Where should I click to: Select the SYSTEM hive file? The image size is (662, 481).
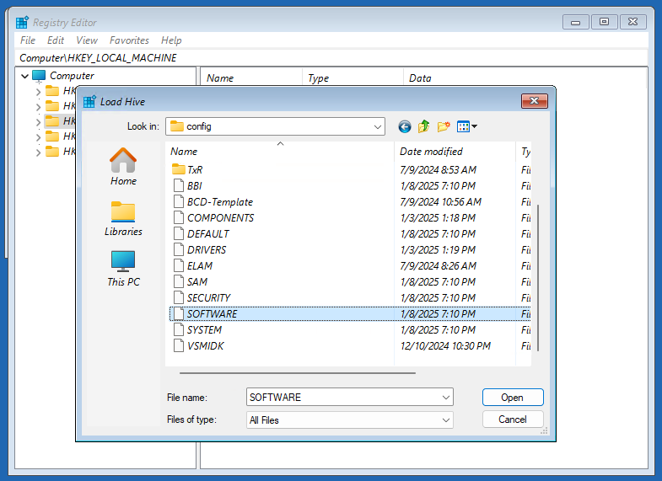pos(204,329)
